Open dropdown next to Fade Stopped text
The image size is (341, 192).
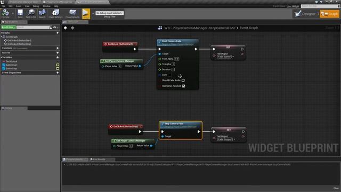(234, 139)
